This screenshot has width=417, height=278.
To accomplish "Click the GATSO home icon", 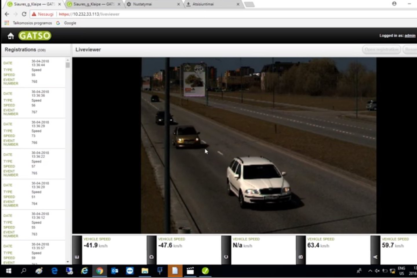I will tap(11, 36).
